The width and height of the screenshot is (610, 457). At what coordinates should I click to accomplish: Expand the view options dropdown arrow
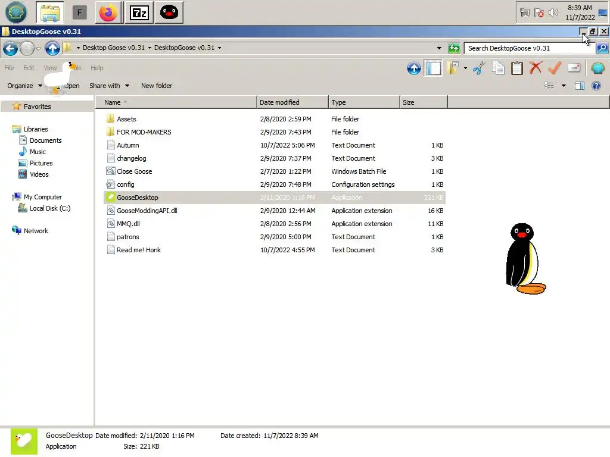coord(564,86)
